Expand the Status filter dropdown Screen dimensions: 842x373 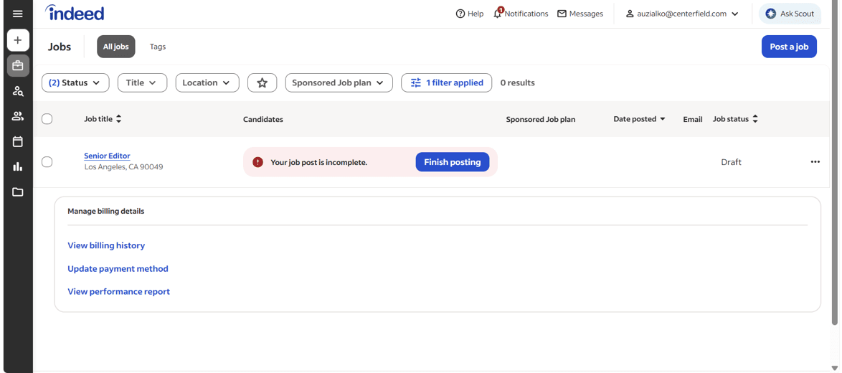coord(75,82)
